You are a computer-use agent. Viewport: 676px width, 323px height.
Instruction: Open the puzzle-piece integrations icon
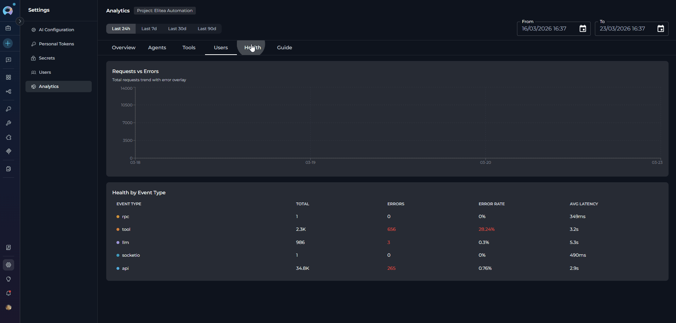tap(8, 137)
